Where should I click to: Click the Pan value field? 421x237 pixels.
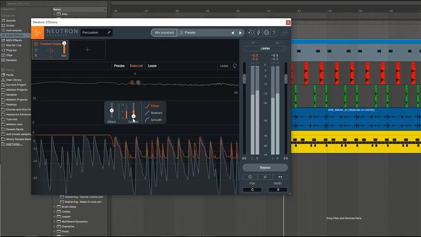click(x=252, y=190)
